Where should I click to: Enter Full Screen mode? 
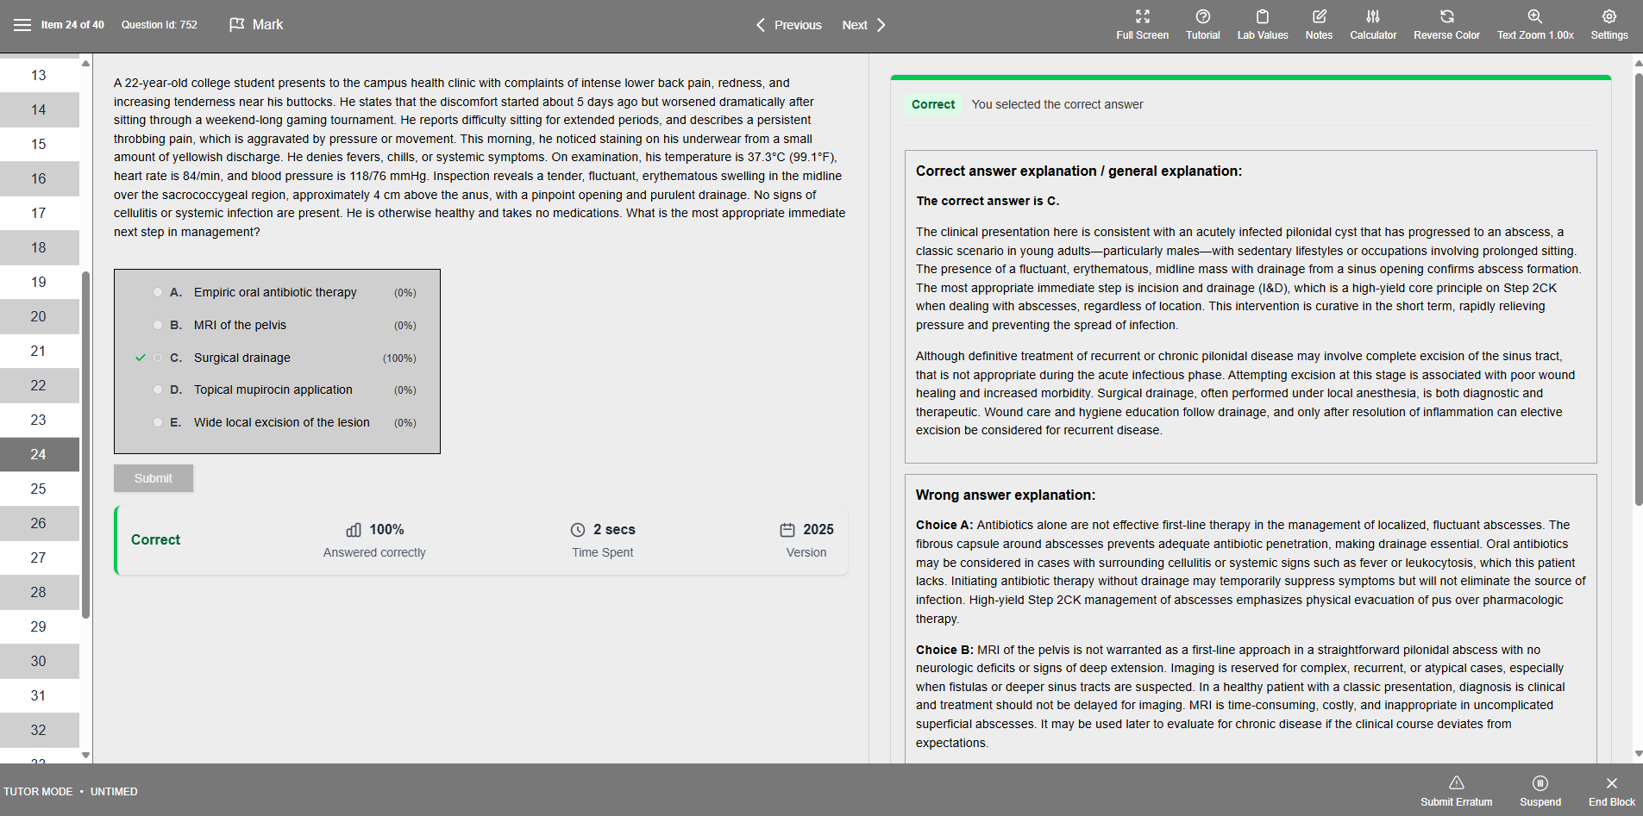pyautogui.click(x=1142, y=25)
